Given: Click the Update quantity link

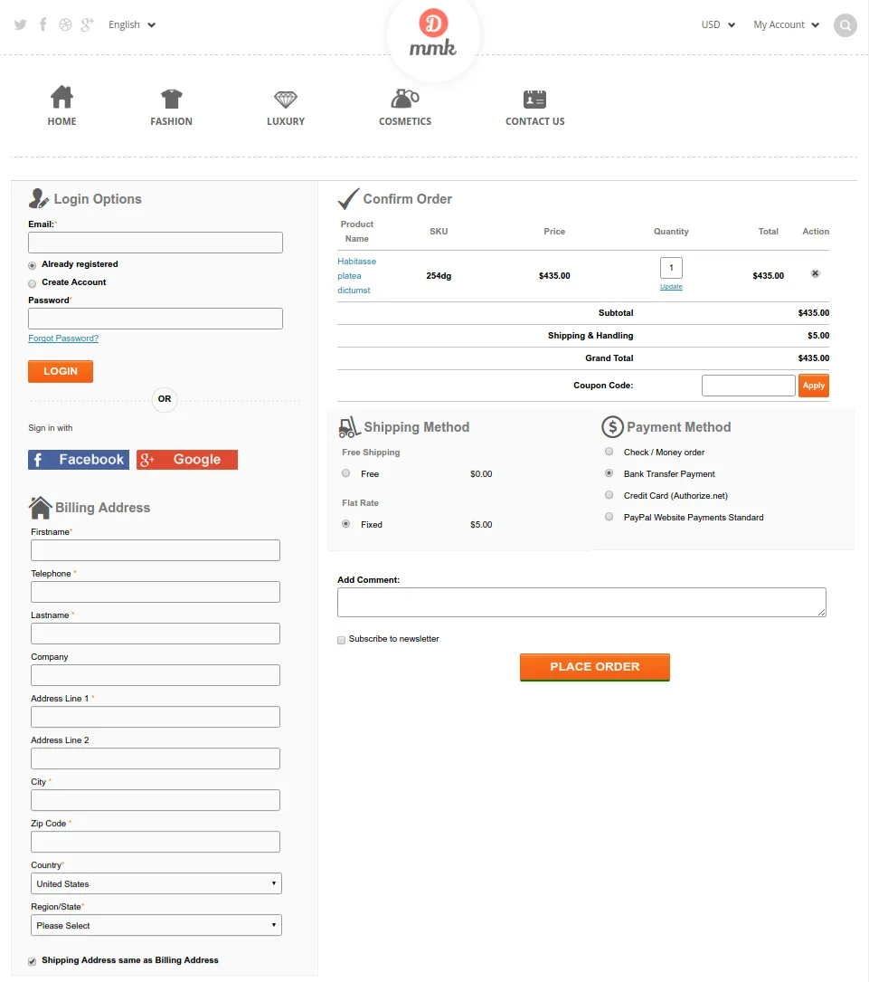Looking at the screenshot, I should pos(671,286).
